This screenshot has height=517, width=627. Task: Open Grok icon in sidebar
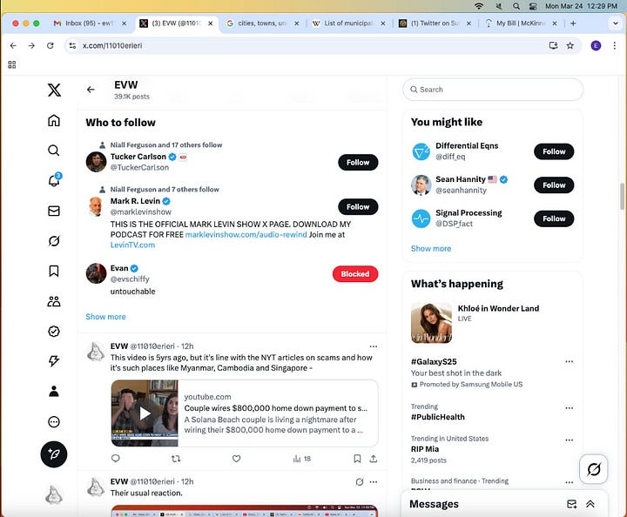tap(54, 241)
